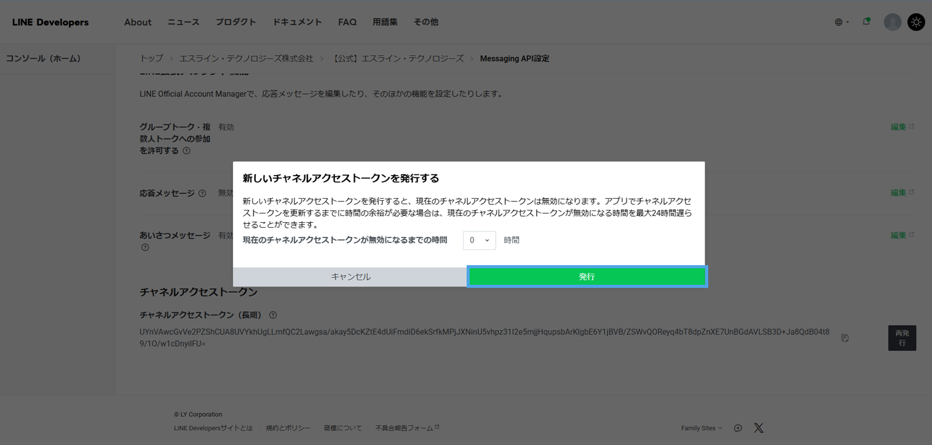Open the globe language selector
The image size is (932, 445).
tap(842, 22)
